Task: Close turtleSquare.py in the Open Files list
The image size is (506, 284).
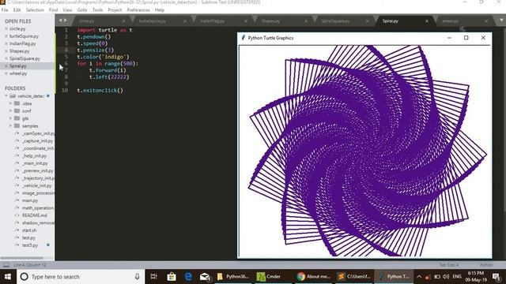Action: (6, 36)
